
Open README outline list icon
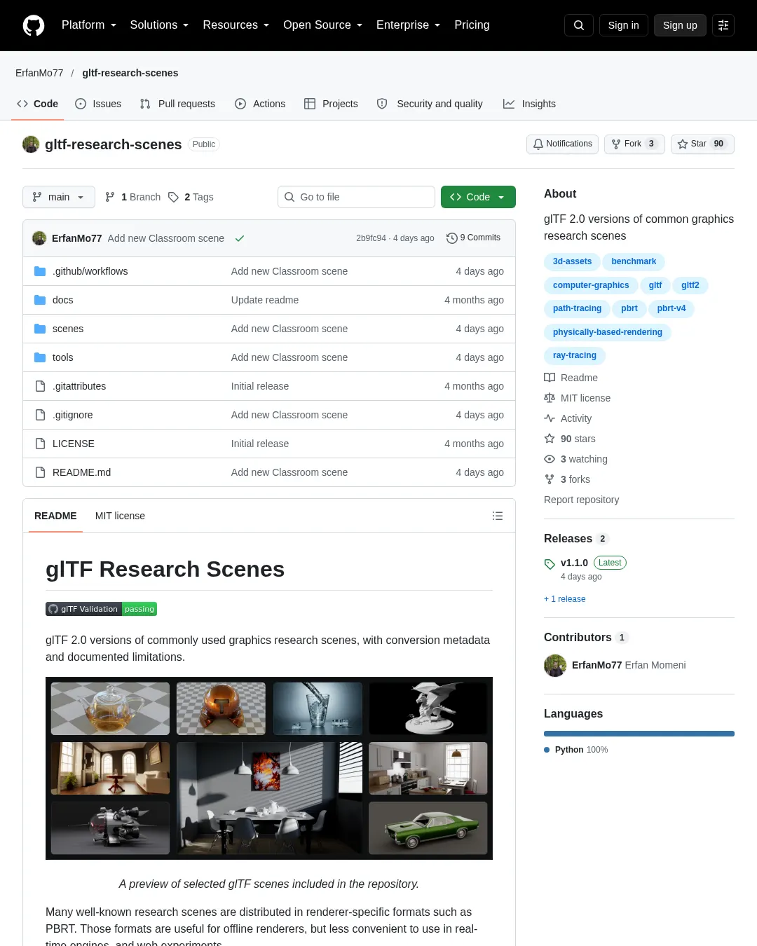(498, 516)
